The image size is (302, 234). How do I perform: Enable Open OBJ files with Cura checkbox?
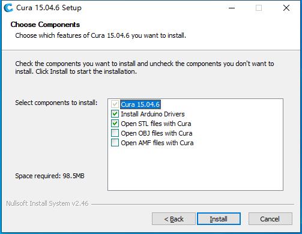coord(115,133)
